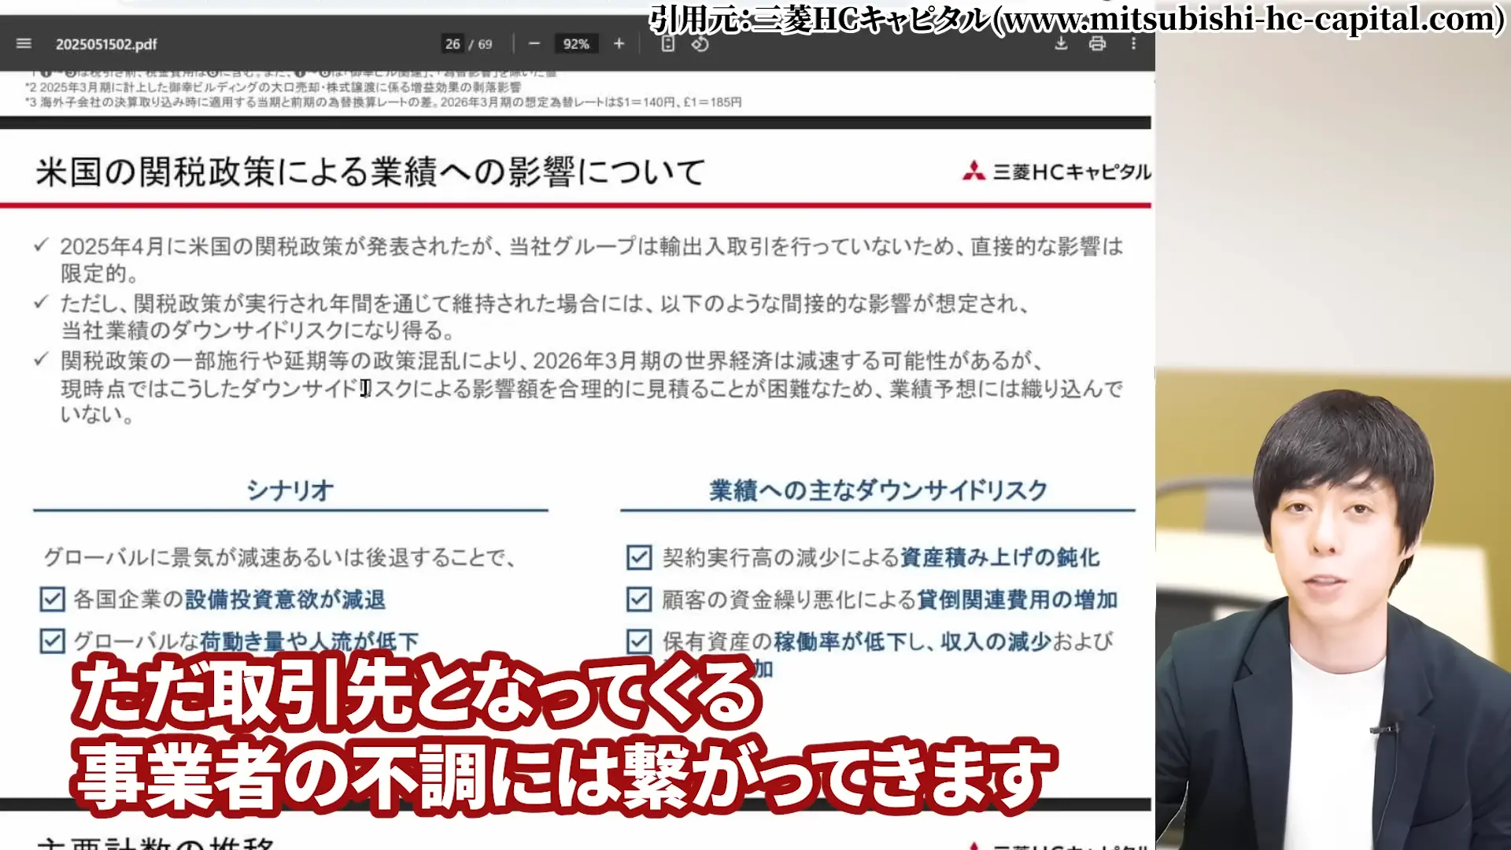Image resolution: width=1511 pixels, height=850 pixels.
Task: Open the more actions three-dot menu
Action: click(x=1133, y=43)
